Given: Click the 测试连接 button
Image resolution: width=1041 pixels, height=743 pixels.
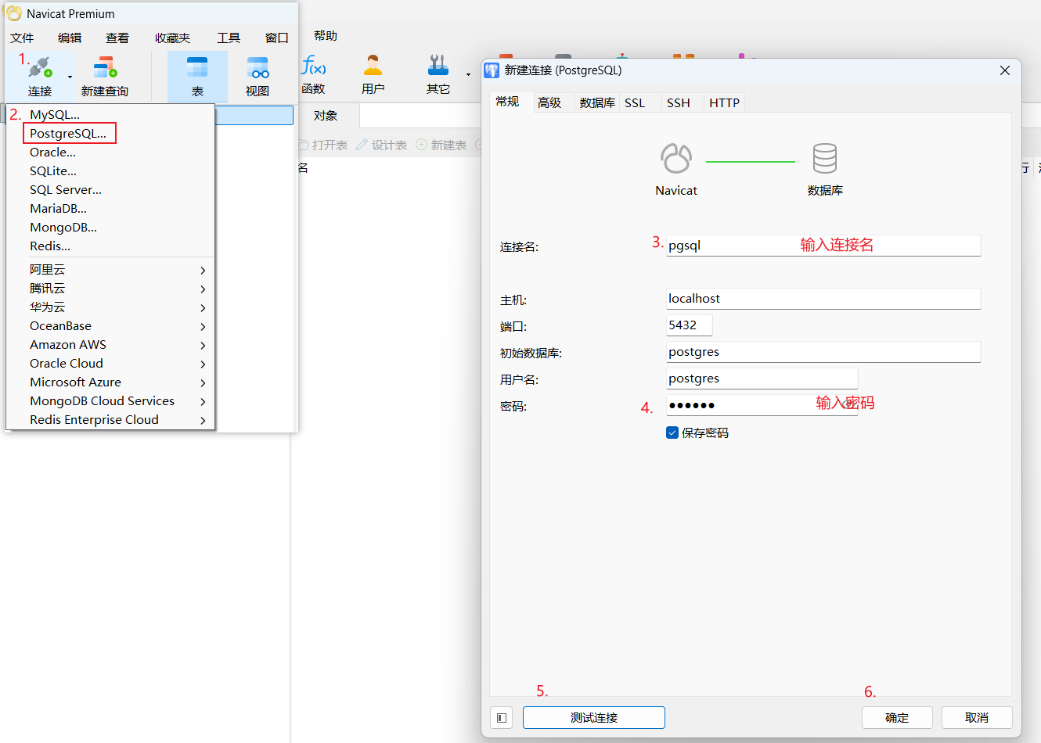Looking at the screenshot, I should 593,717.
